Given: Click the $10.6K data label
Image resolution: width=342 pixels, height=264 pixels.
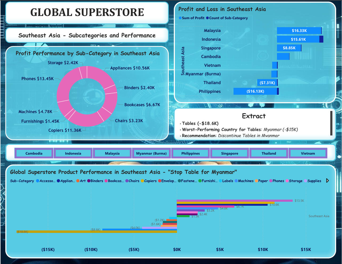Looking at the screenshot, I should coord(274,205).
